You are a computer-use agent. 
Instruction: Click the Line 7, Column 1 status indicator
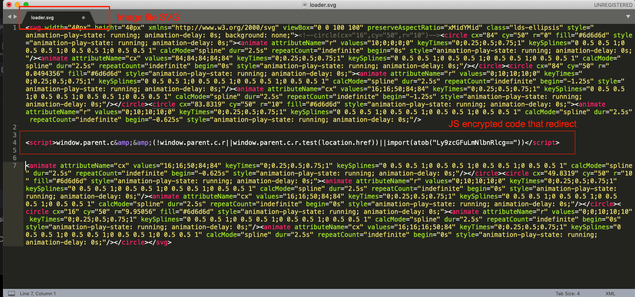(x=38, y=293)
